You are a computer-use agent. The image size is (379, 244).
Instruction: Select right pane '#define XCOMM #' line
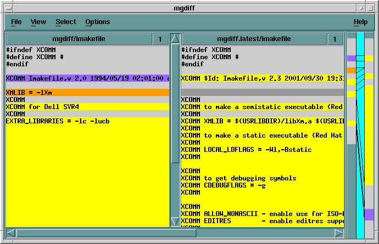click(263, 57)
